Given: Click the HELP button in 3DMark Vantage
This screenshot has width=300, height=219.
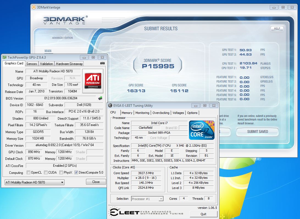Looking at the screenshot, I should [277, 29].
